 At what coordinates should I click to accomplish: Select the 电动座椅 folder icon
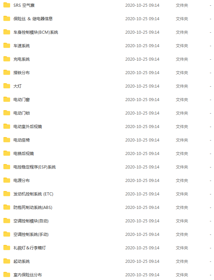7,140
